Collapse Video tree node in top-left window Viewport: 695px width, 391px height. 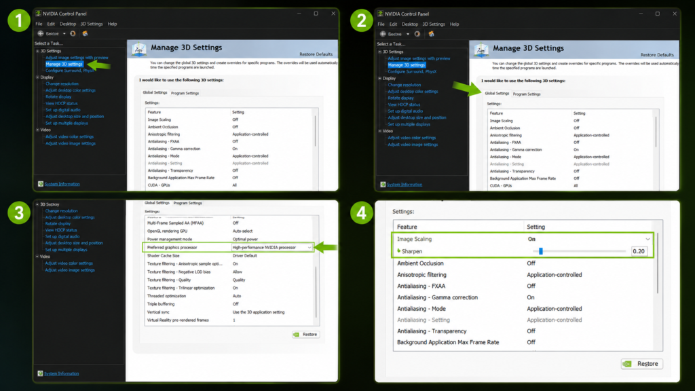[x=38, y=130]
